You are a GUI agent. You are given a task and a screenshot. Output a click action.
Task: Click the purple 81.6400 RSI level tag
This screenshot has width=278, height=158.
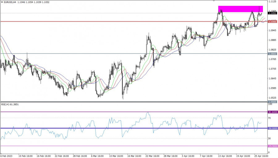[x=273, y=112]
